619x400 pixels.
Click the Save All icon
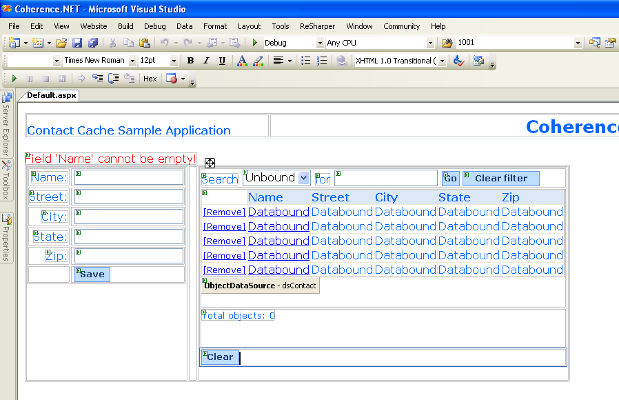point(93,43)
